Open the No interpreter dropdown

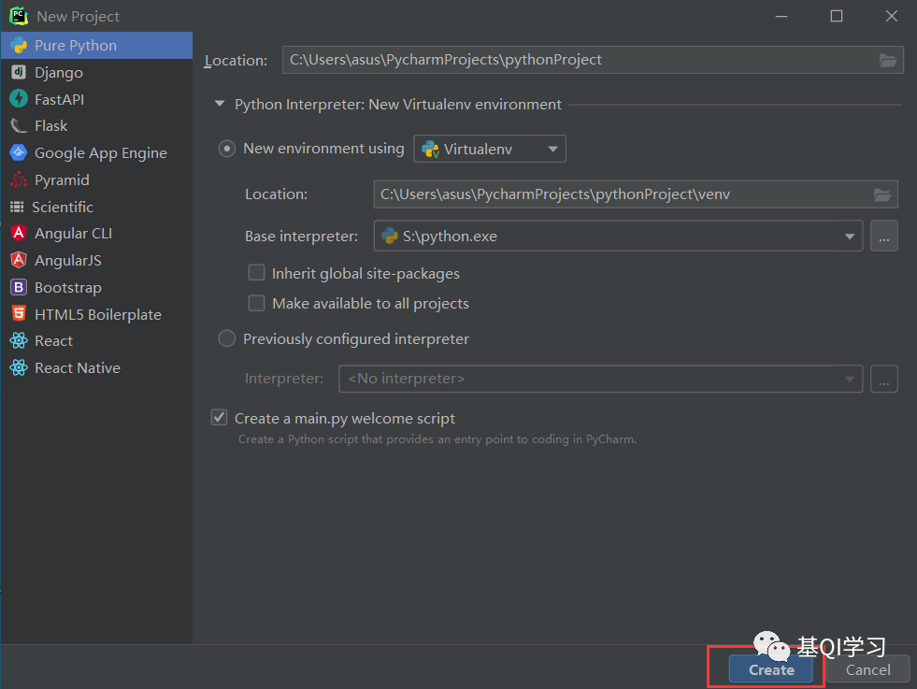pyautogui.click(x=601, y=379)
